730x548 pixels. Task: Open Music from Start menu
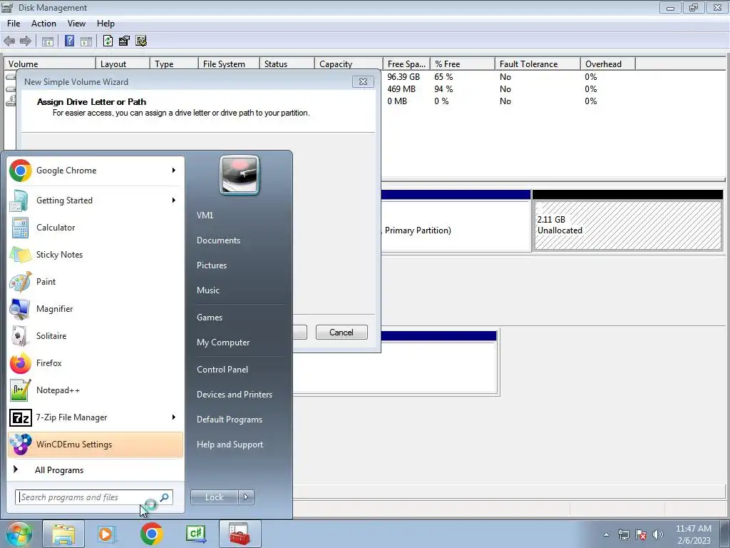[208, 290]
